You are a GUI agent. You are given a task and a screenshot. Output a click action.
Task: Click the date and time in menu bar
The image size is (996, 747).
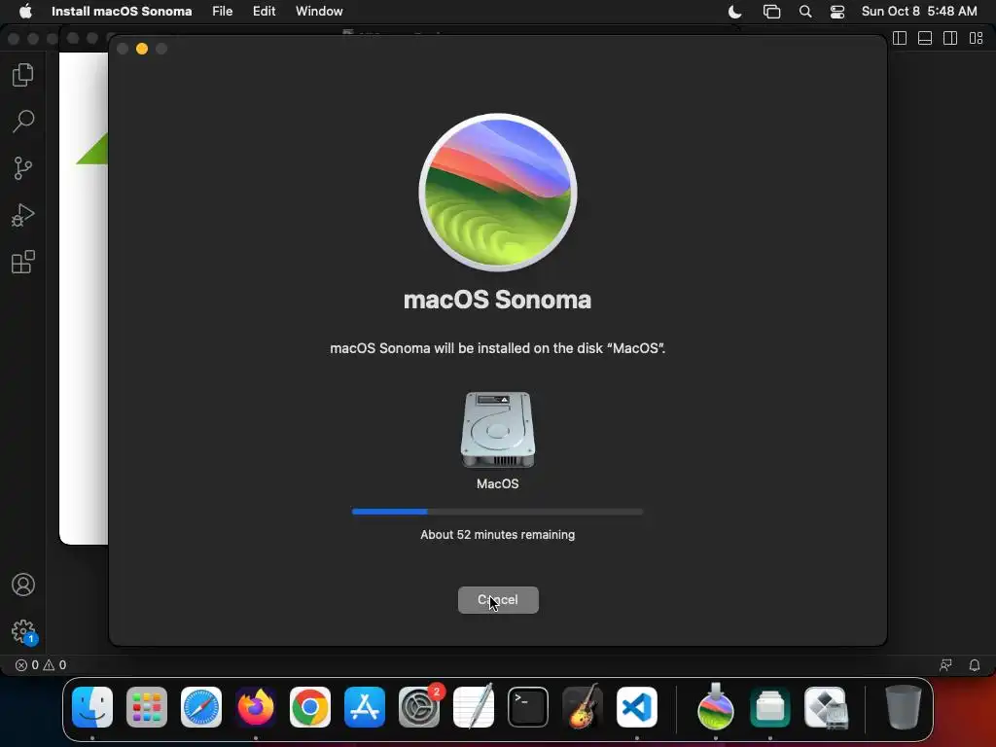(919, 11)
